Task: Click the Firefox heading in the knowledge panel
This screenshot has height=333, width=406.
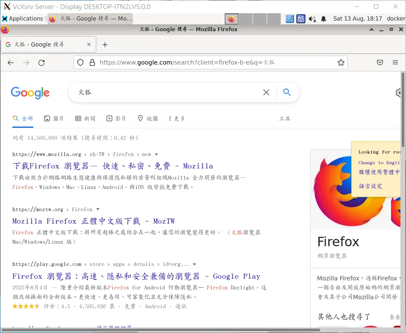Action: 338,242
